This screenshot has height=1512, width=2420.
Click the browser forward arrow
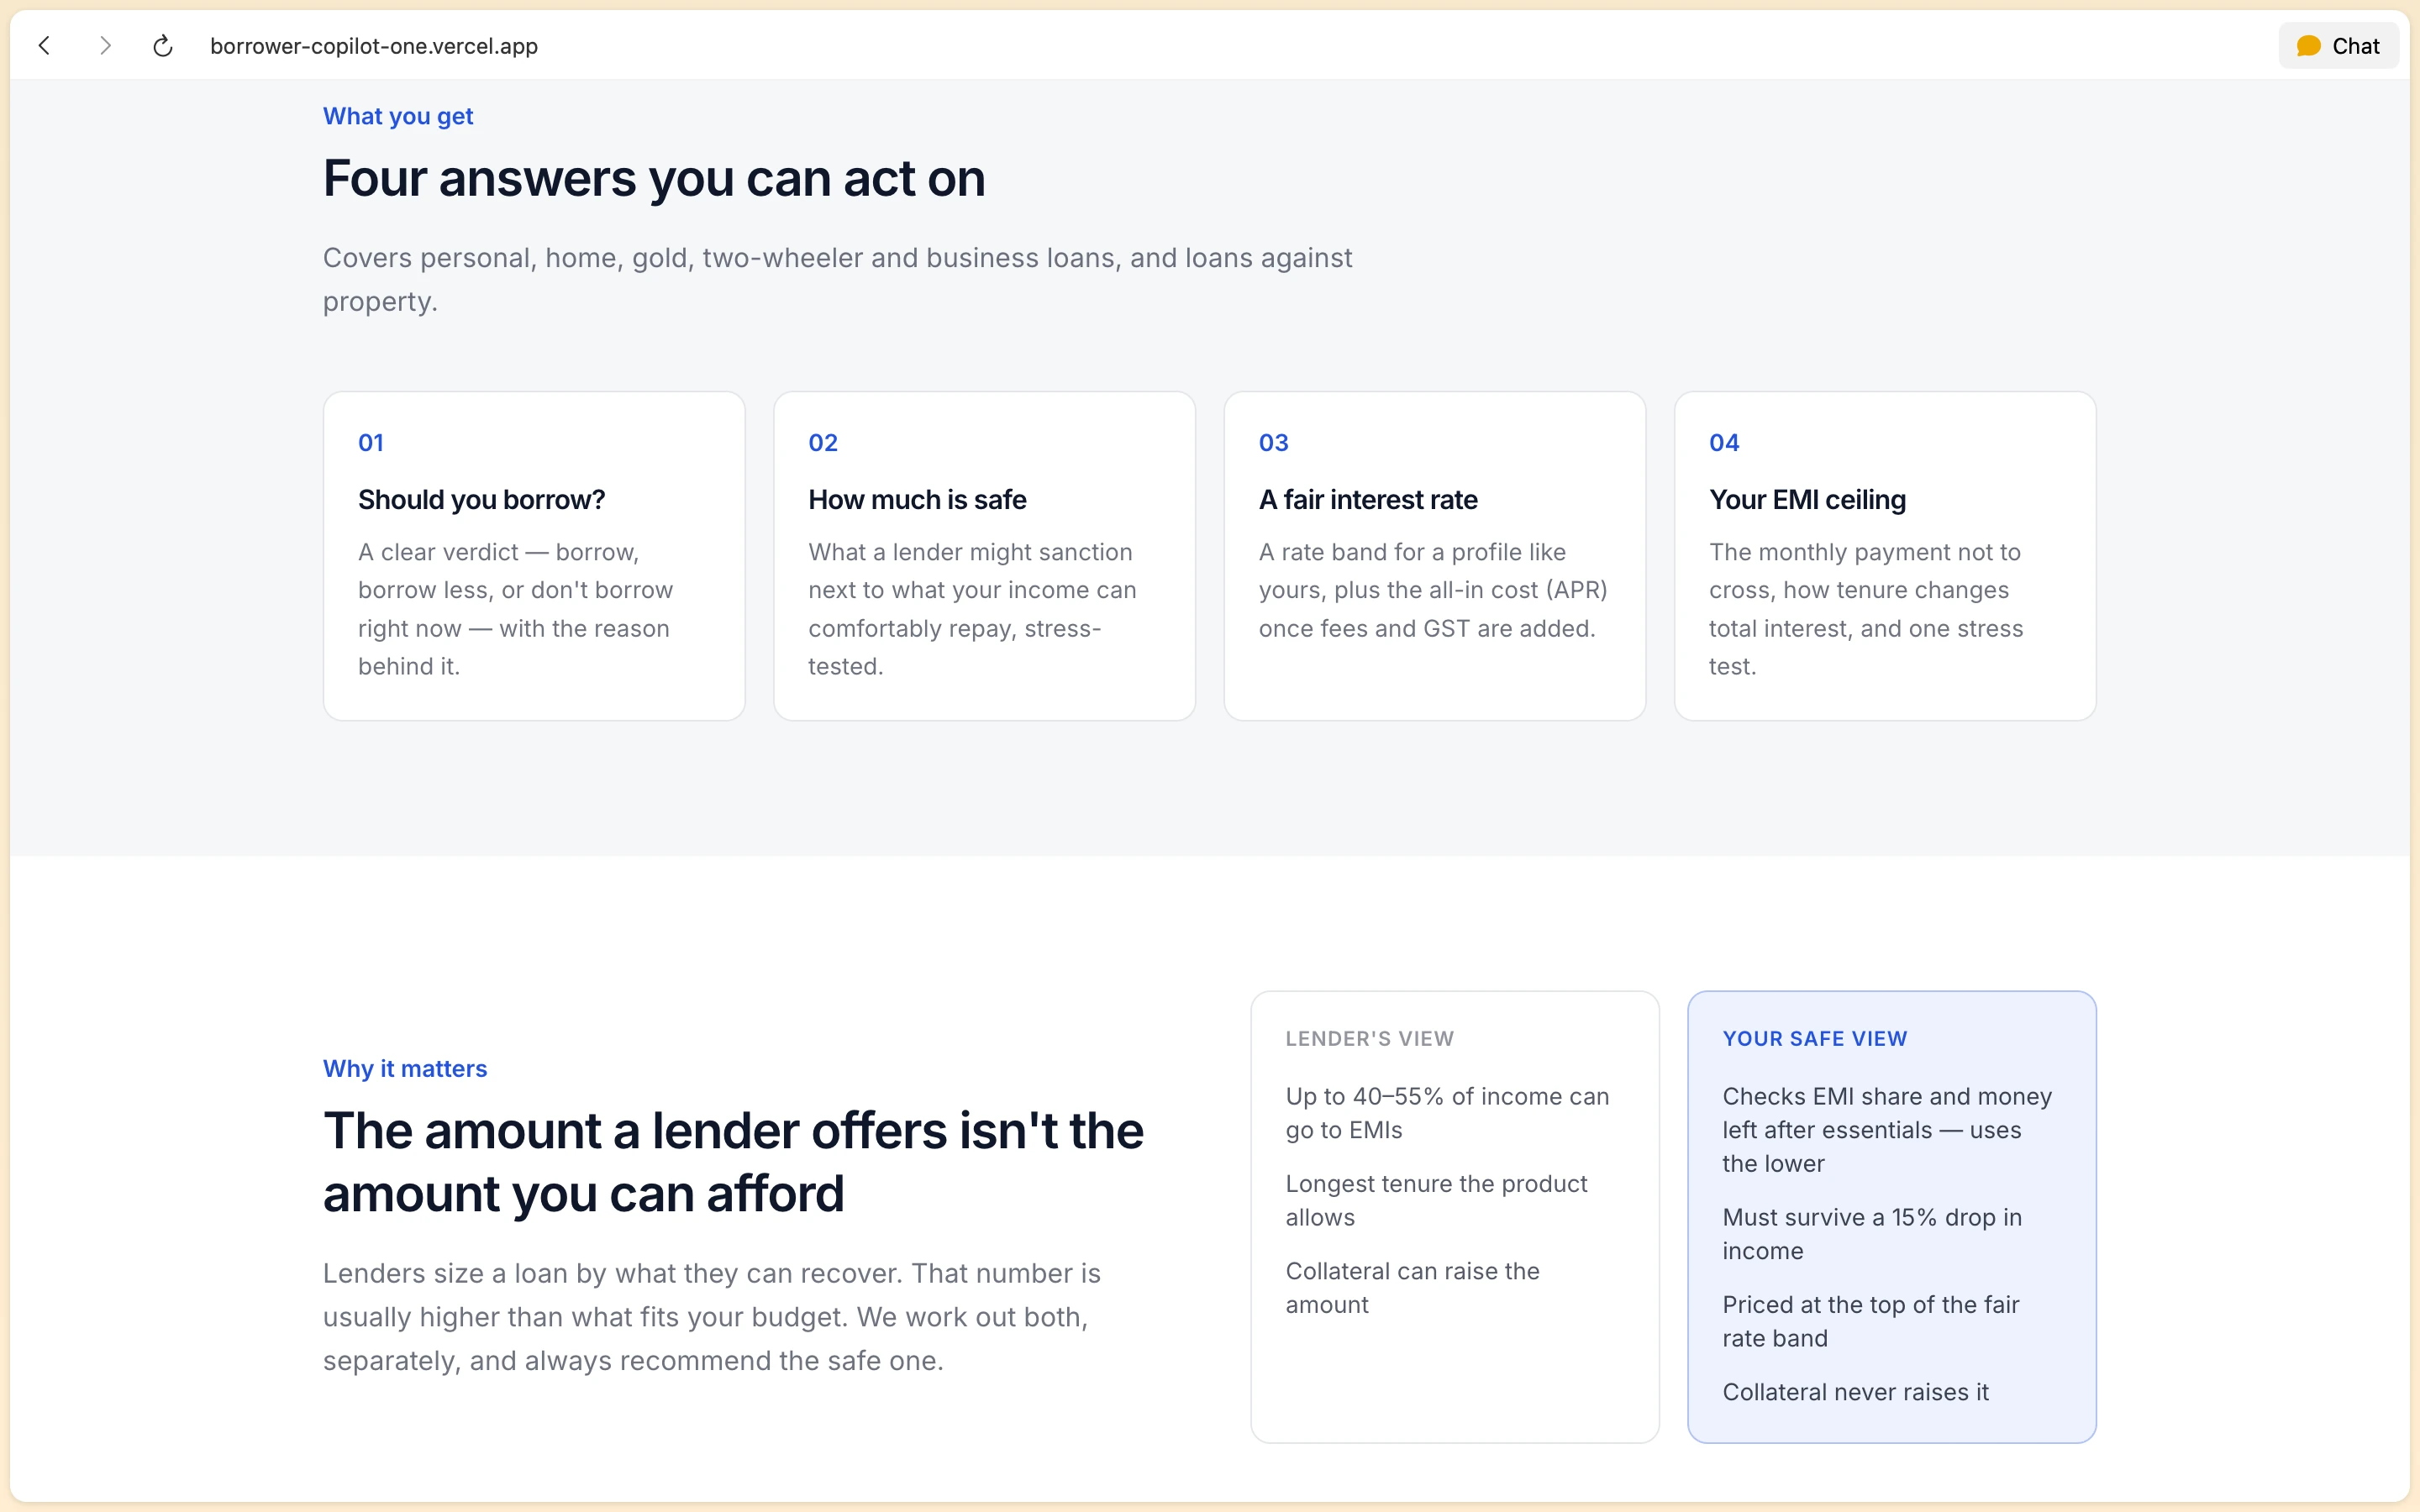point(105,46)
